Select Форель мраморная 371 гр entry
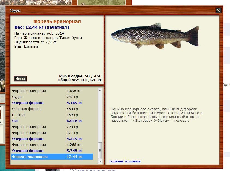The width and height of the screenshot is (230, 171). (x=52, y=133)
